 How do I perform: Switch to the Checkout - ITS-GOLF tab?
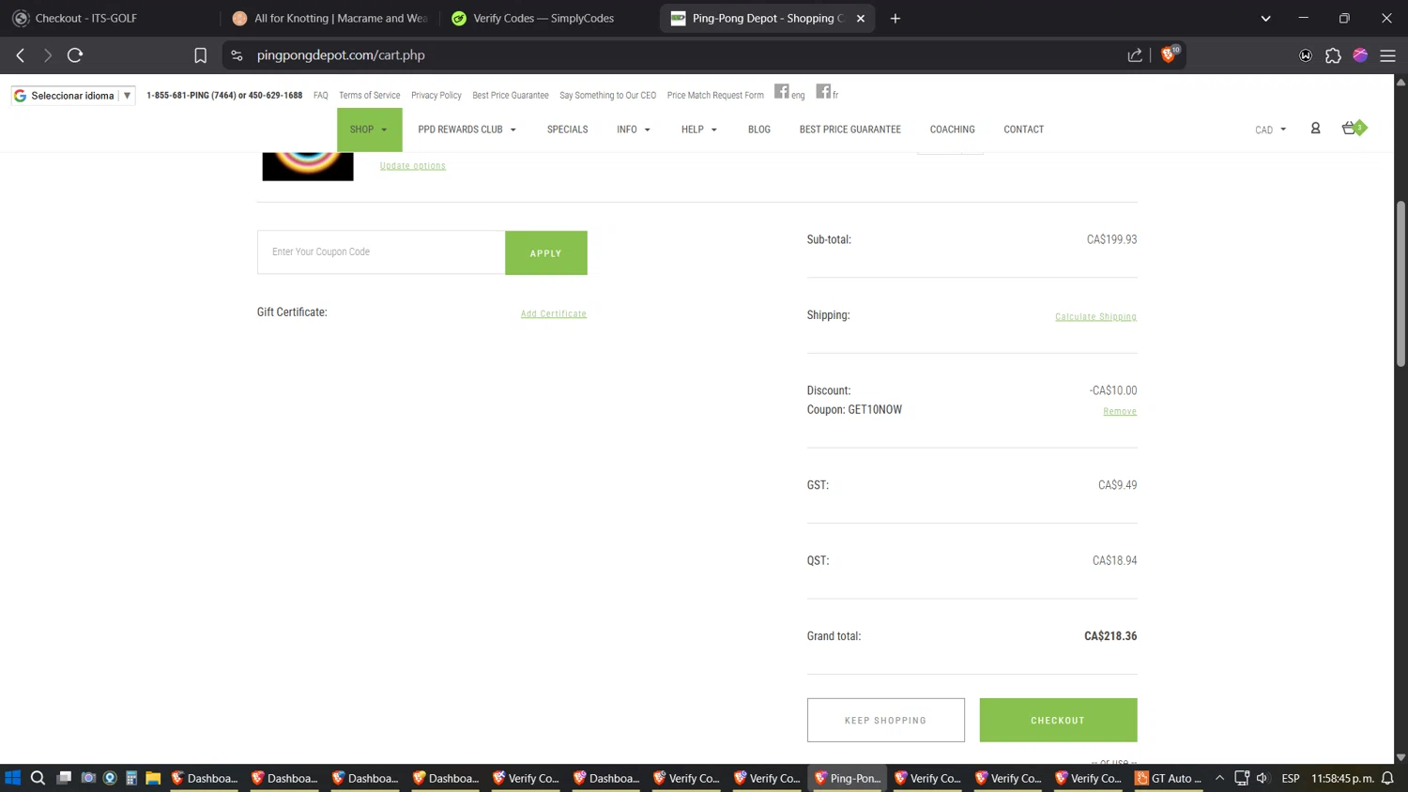click(108, 18)
